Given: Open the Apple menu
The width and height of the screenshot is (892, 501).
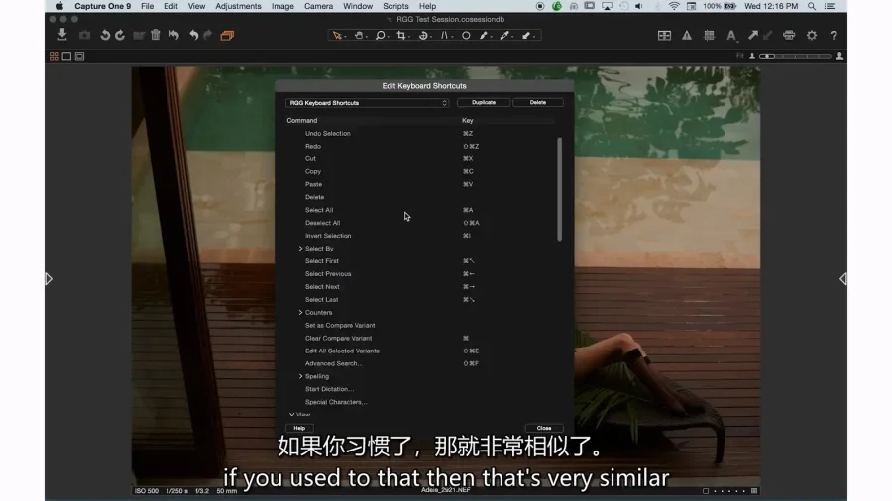Looking at the screenshot, I should click(x=59, y=6).
